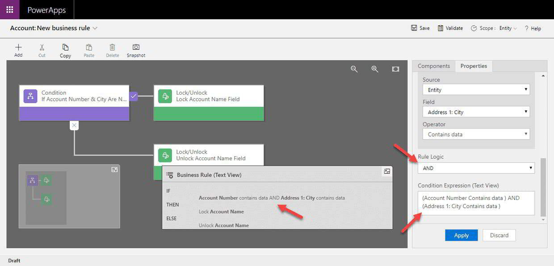Click the Paste icon

pos(88,49)
